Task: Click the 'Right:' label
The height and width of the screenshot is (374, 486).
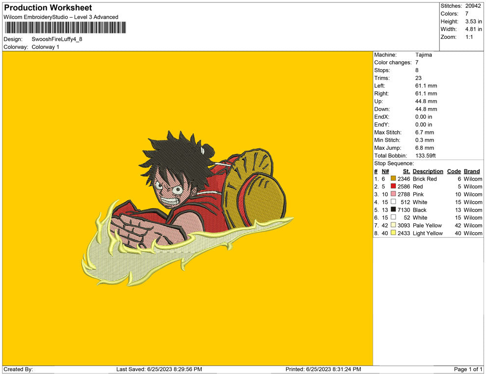Action: [x=381, y=94]
